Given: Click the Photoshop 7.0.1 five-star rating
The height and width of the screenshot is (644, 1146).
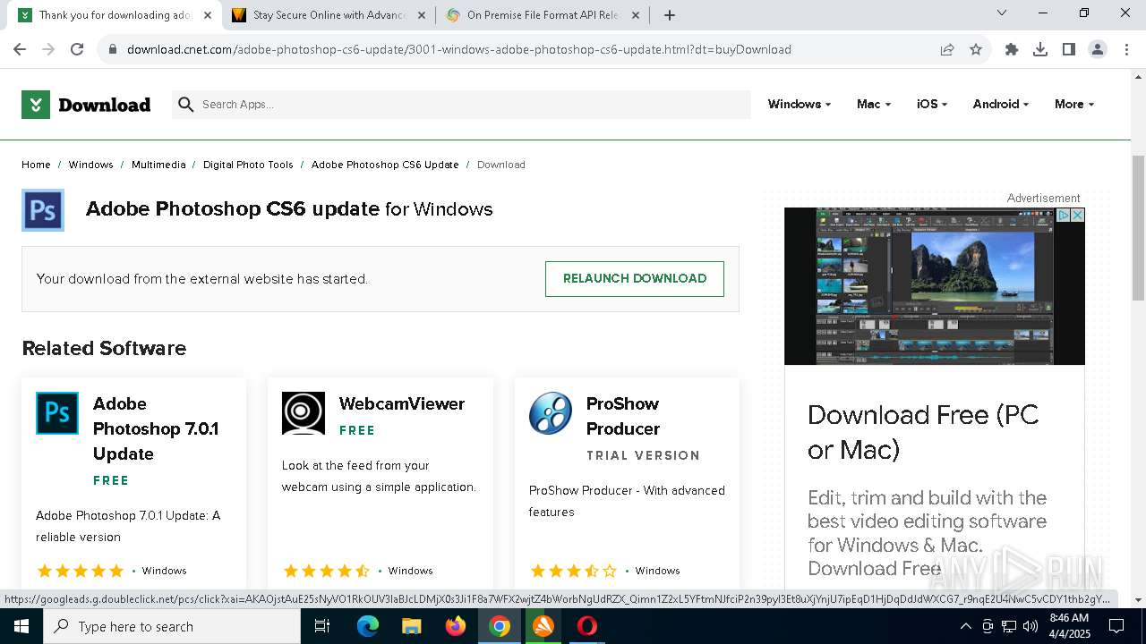Looking at the screenshot, I should (x=80, y=571).
